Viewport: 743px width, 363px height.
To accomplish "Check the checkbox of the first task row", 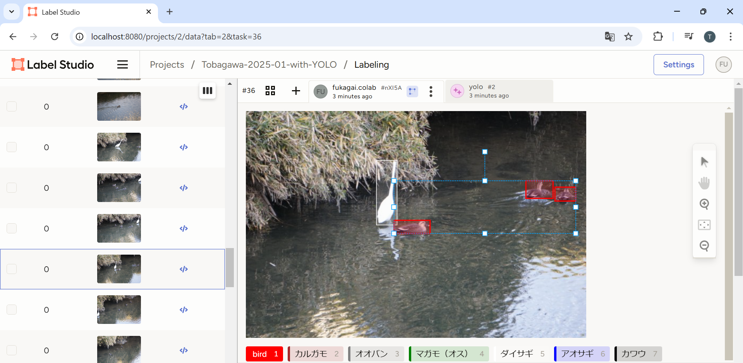I will coord(12,106).
